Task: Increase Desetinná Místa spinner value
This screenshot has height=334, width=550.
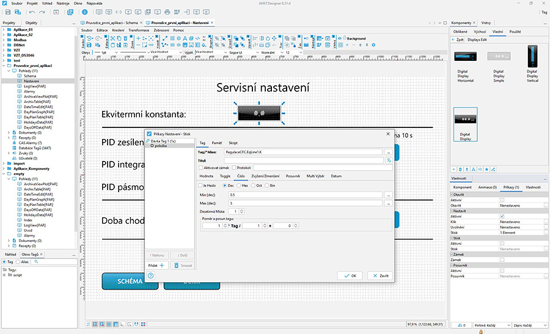Action: (241, 210)
